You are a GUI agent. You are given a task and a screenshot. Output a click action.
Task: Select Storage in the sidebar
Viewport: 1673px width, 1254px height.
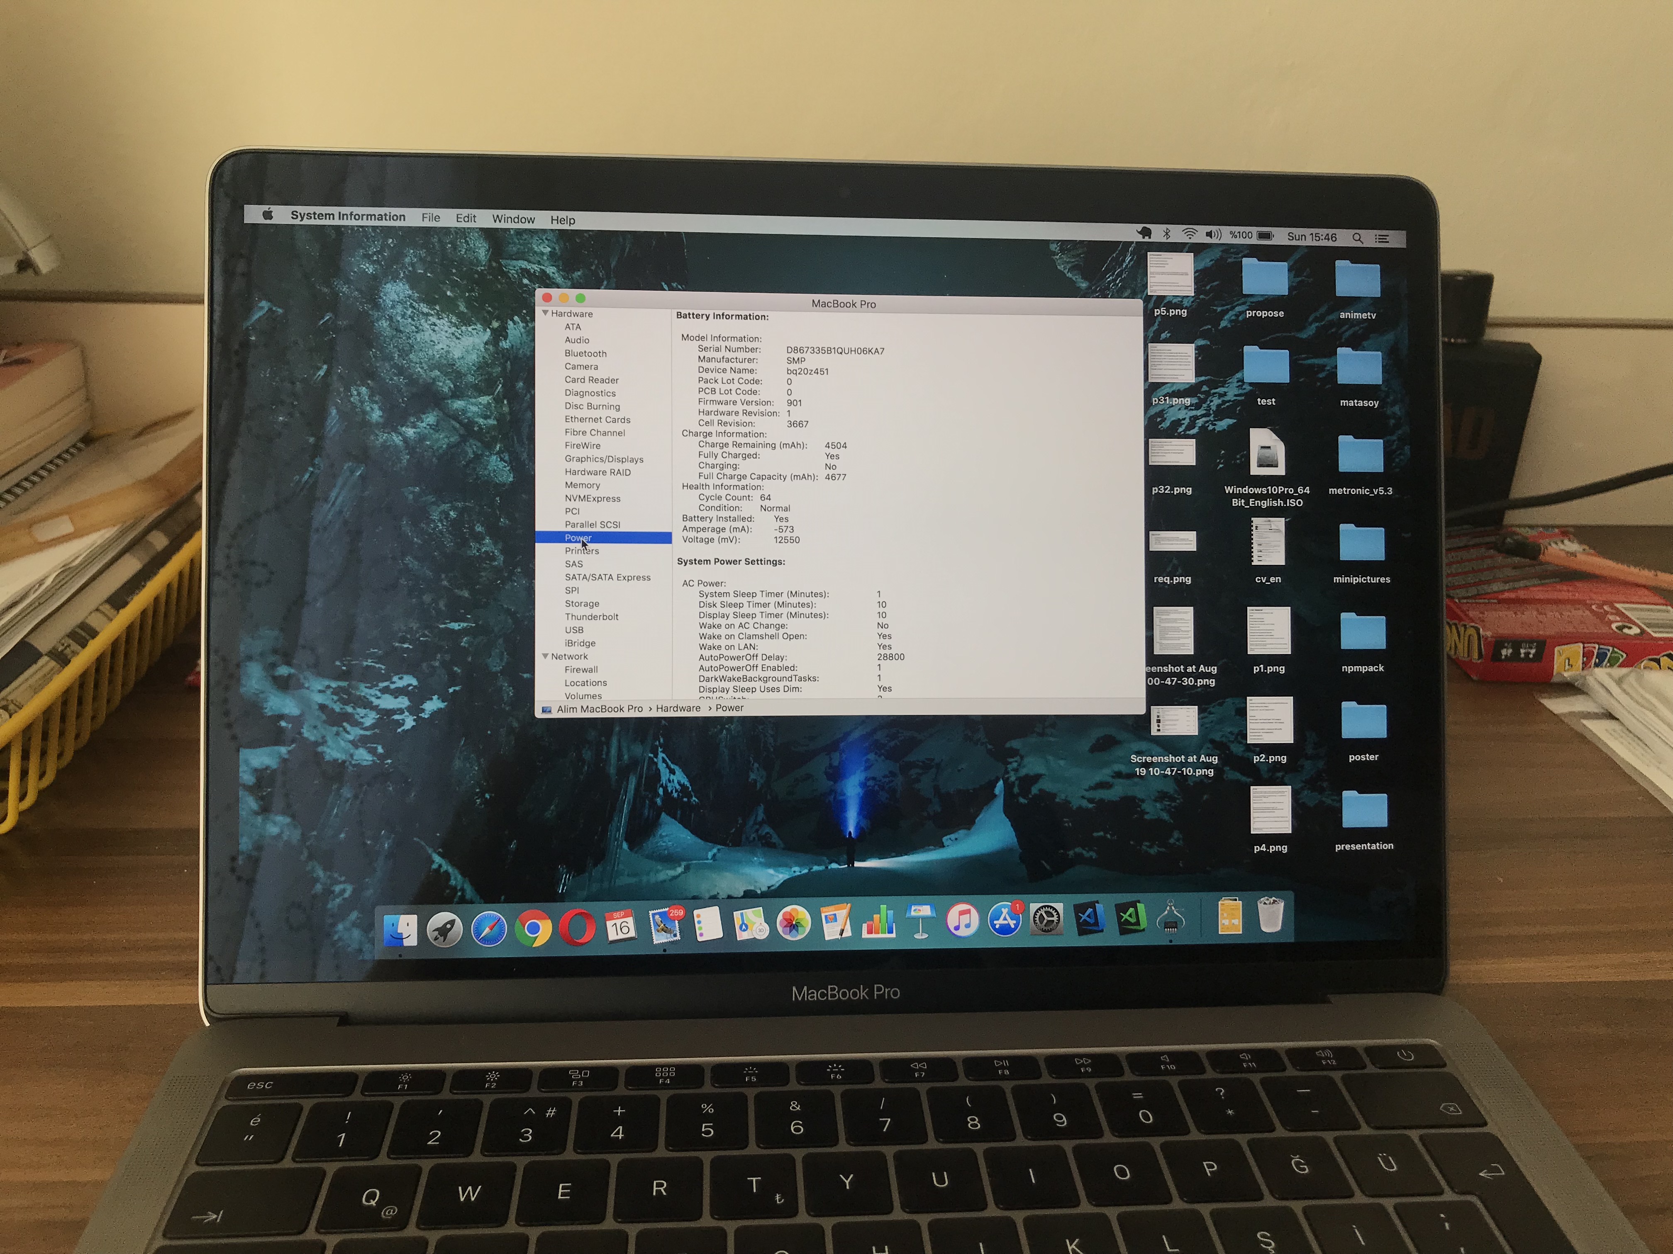[582, 603]
